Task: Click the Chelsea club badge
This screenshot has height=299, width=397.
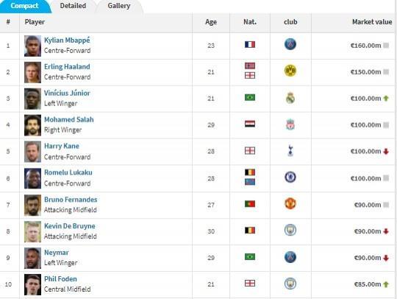Action: coord(290,177)
